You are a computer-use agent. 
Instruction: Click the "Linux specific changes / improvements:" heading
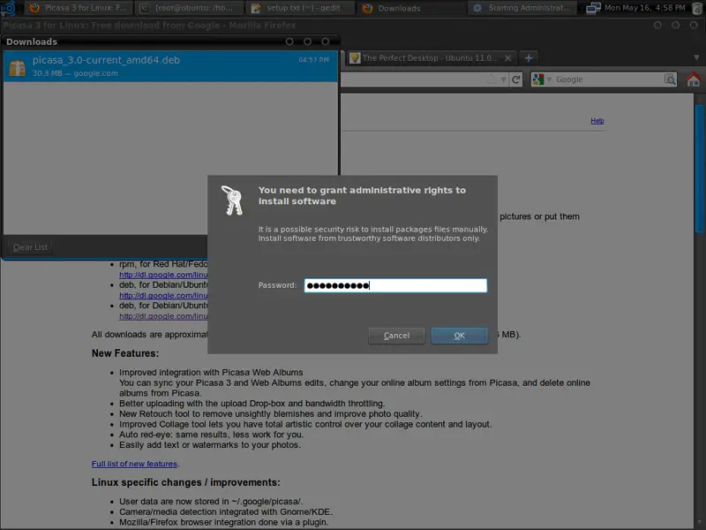click(x=186, y=482)
